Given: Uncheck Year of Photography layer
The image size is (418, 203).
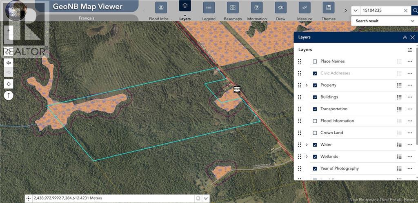Looking at the screenshot, I should pos(315,168).
